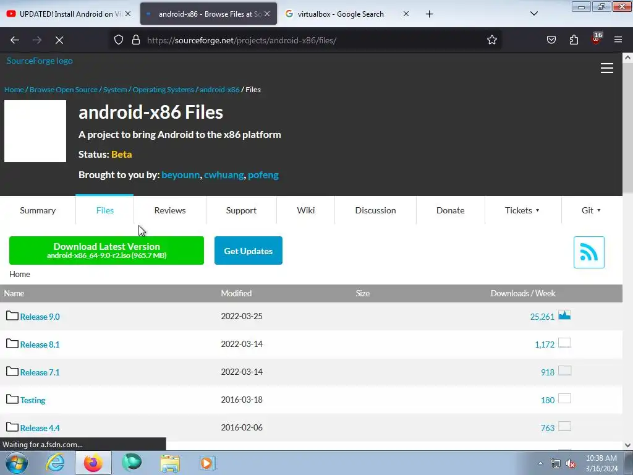Open the Windows Start button

(x=17, y=463)
